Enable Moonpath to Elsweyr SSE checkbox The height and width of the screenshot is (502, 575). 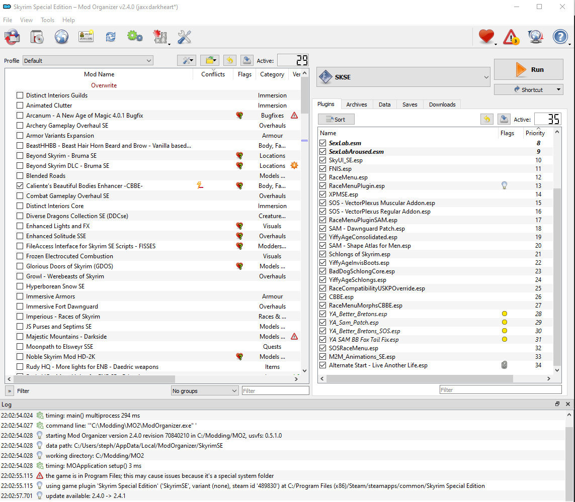20,347
